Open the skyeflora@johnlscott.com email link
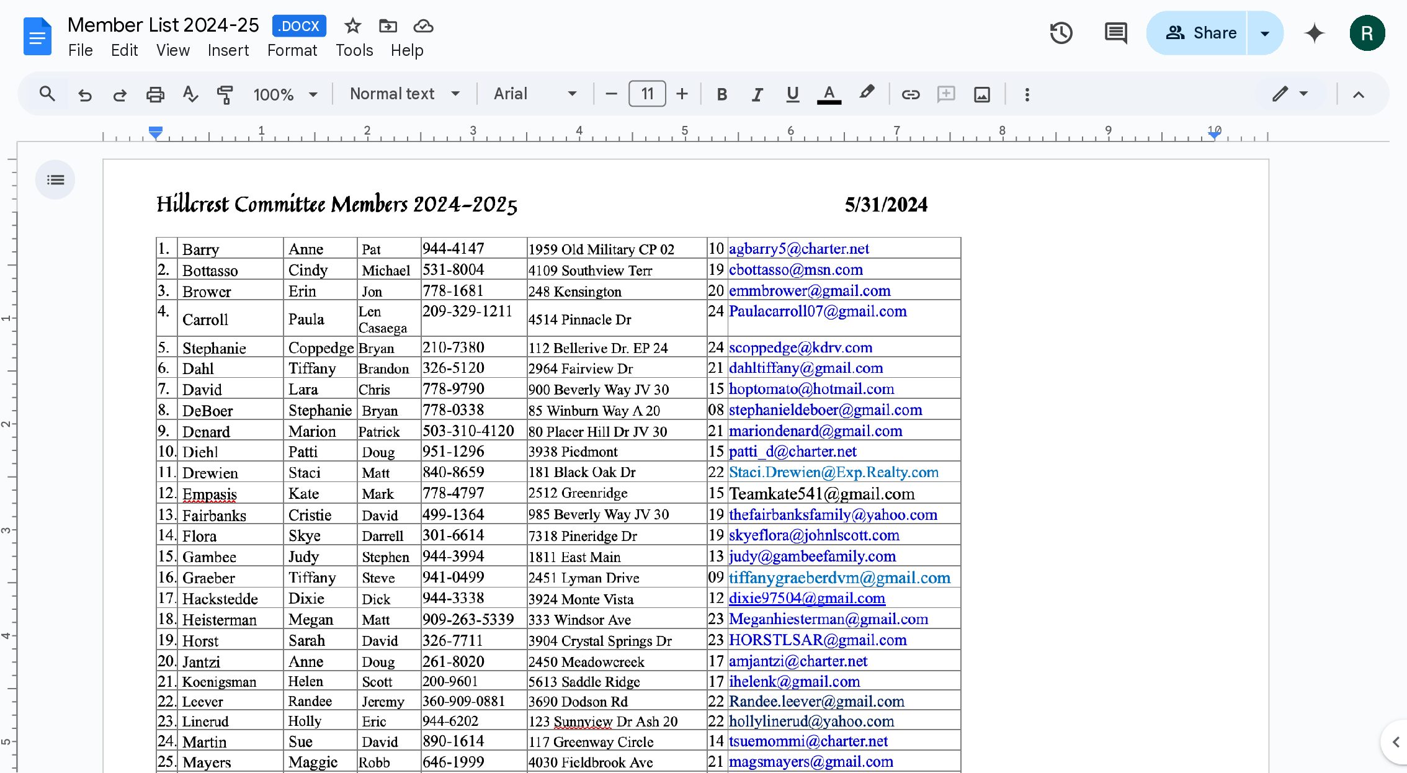The width and height of the screenshot is (1407, 773). [x=814, y=535]
